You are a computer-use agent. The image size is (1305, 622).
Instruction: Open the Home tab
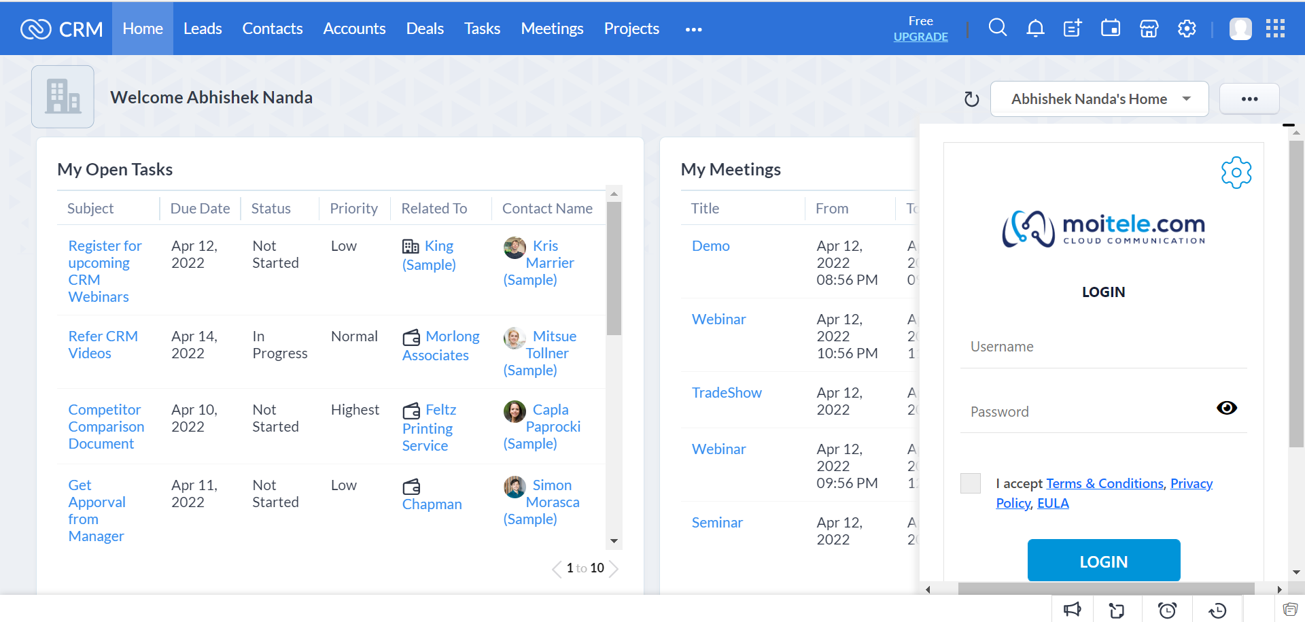143,29
